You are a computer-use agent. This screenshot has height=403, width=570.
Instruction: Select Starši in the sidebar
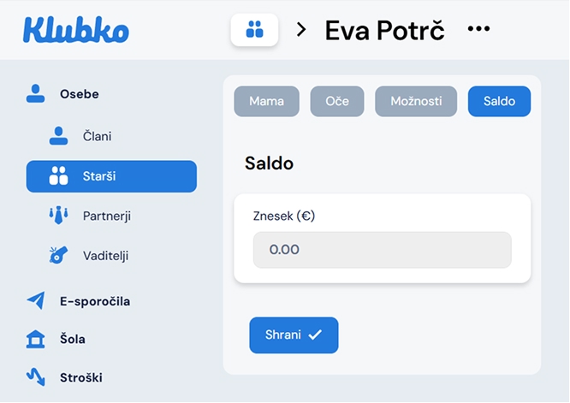click(x=111, y=176)
